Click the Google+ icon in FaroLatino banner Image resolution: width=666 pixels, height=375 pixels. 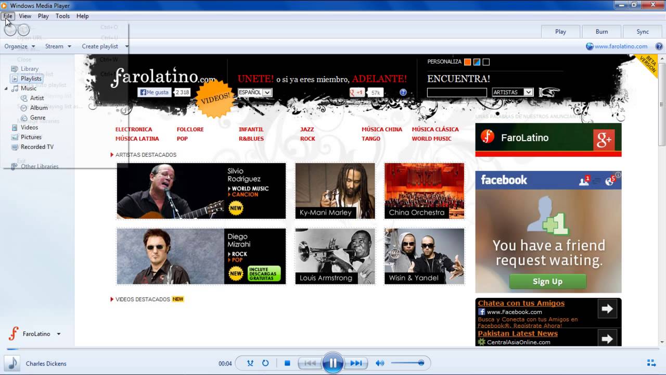[604, 139]
